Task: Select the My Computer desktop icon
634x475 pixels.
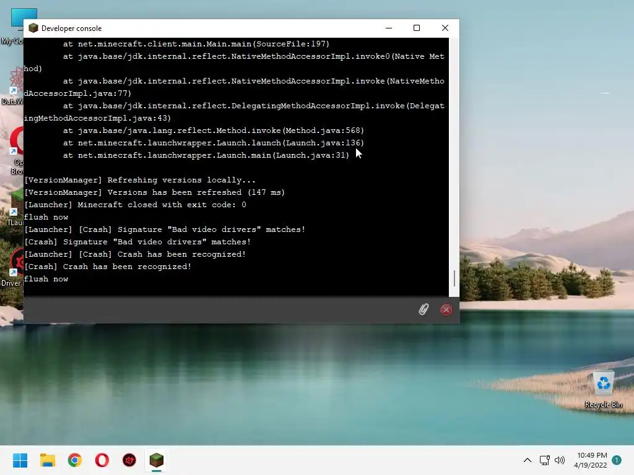Action: (12, 26)
